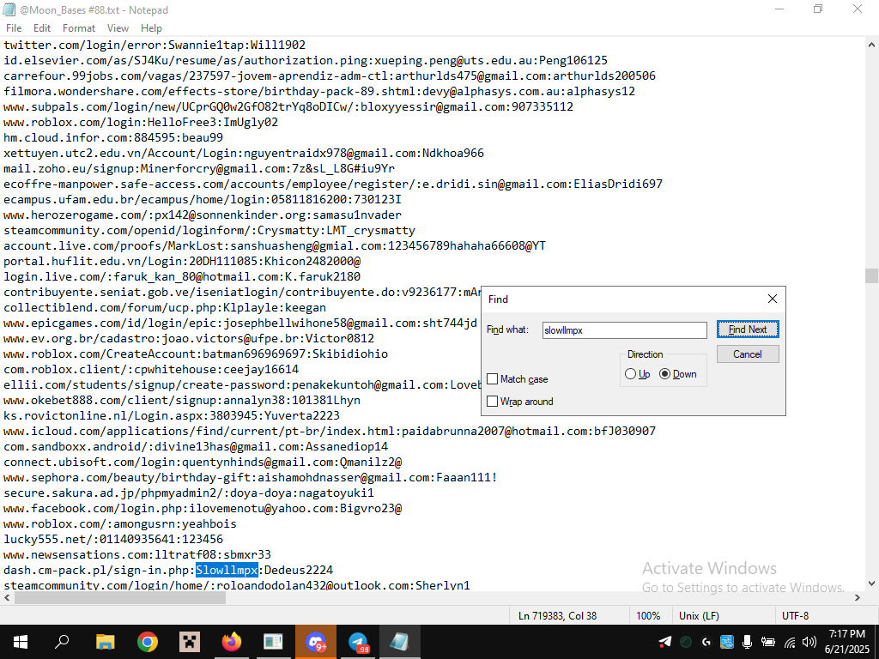The width and height of the screenshot is (879, 659).
Task: Select the Down direction radio button
Action: pos(665,374)
